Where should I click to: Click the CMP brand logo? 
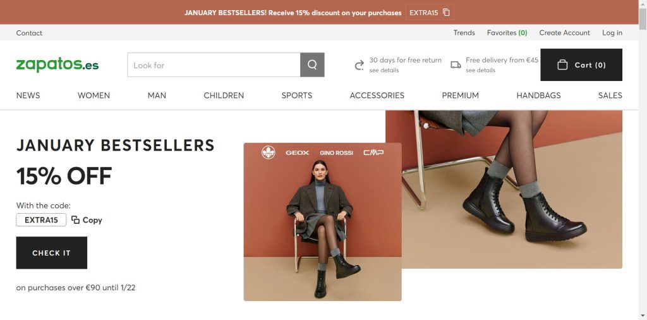[373, 152]
